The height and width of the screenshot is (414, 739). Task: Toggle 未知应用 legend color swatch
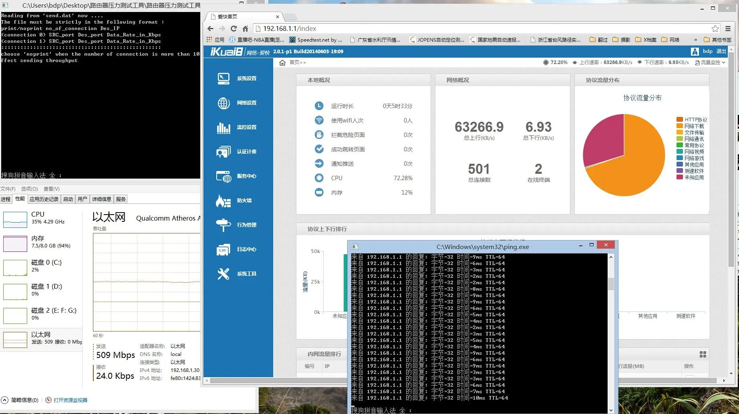click(x=680, y=177)
